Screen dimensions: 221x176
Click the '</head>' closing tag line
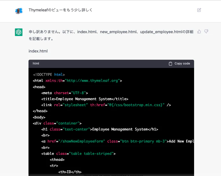tap(40, 111)
